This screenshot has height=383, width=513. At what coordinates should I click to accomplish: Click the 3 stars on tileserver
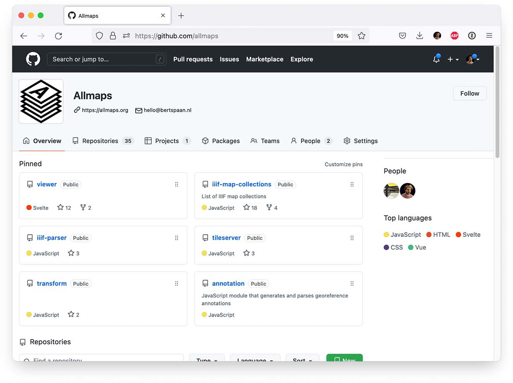pyautogui.click(x=249, y=253)
